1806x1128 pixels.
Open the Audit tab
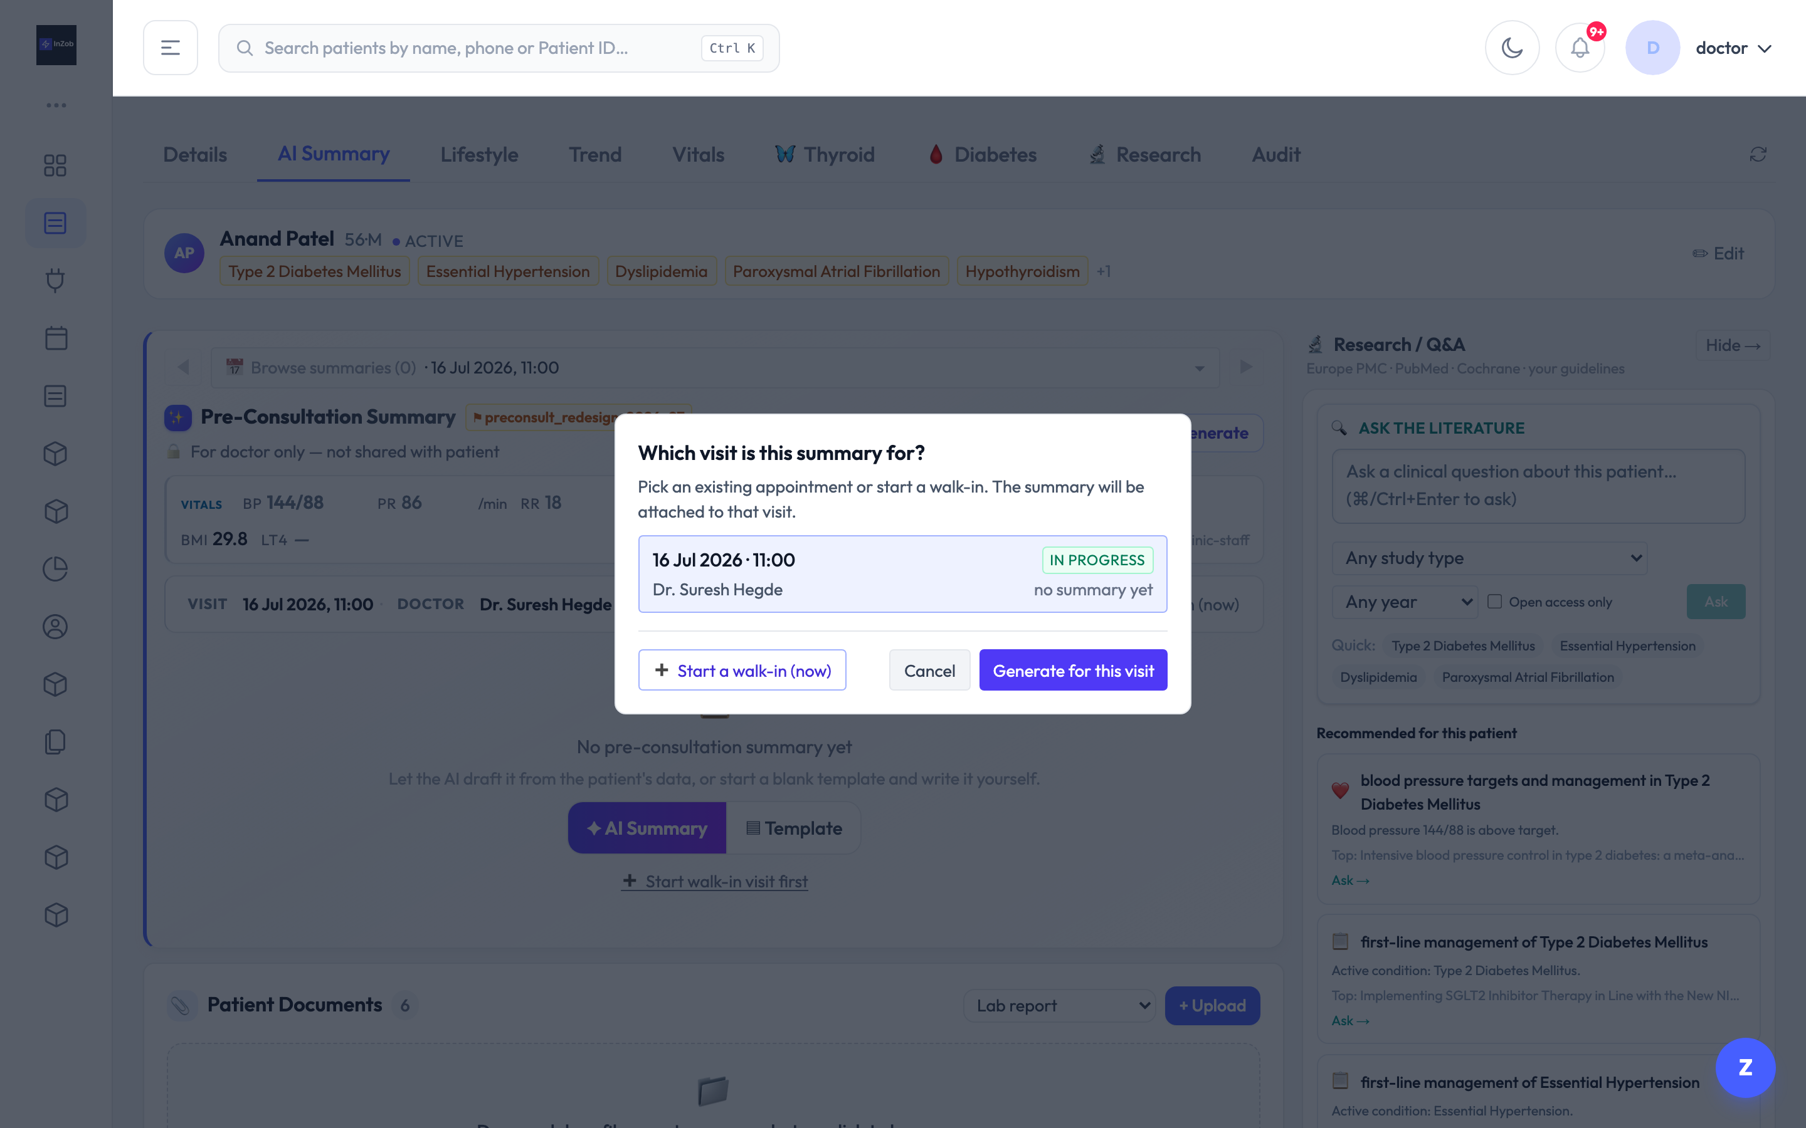click(1276, 154)
